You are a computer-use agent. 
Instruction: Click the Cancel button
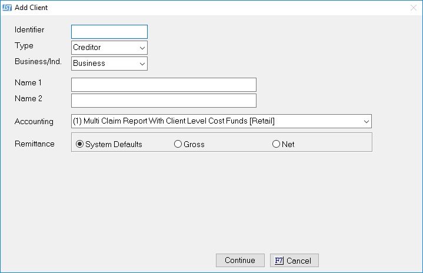pyautogui.click(x=294, y=261)
